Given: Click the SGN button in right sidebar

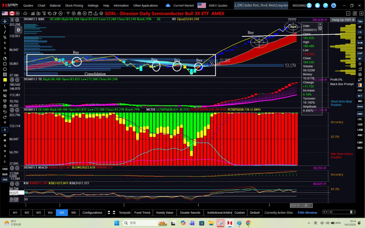Looking at the screenshot, I should coord(360,43).
